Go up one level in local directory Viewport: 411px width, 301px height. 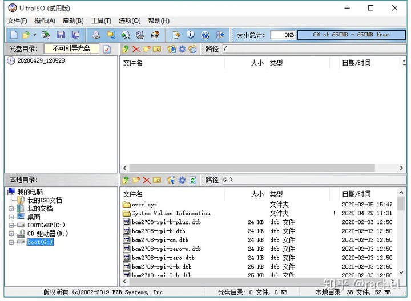(x=126, y=180)
